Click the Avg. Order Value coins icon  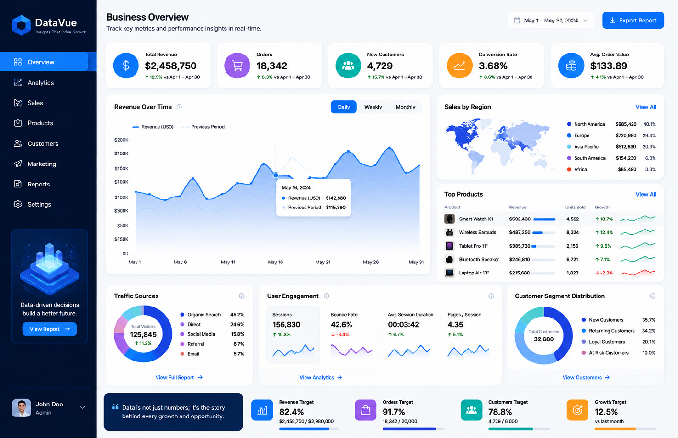571,66
